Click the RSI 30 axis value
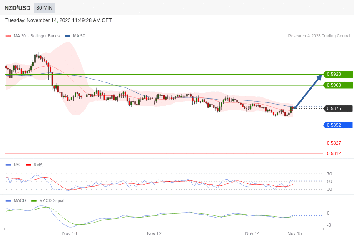This screenshot has height=240, width=354. 329,189
